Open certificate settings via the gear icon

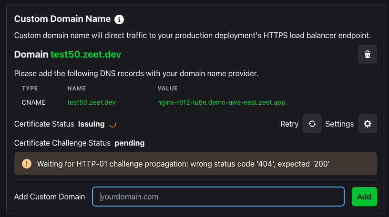click(368, 124)
